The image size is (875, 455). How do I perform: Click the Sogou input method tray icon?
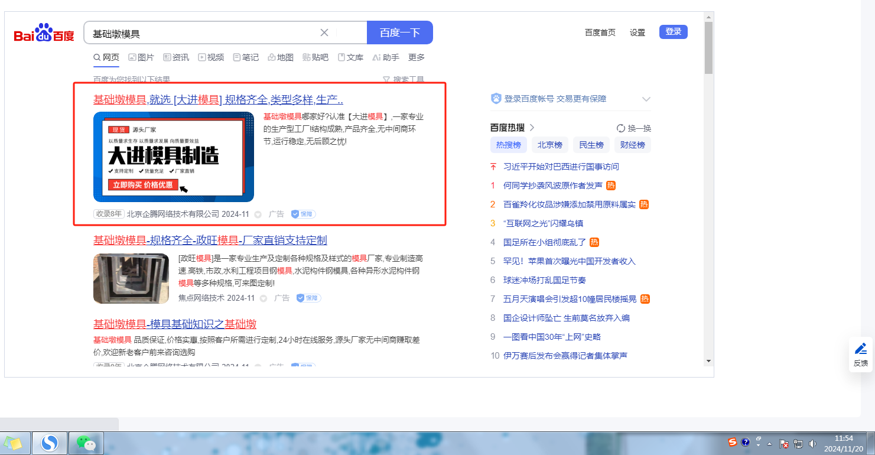733,442
